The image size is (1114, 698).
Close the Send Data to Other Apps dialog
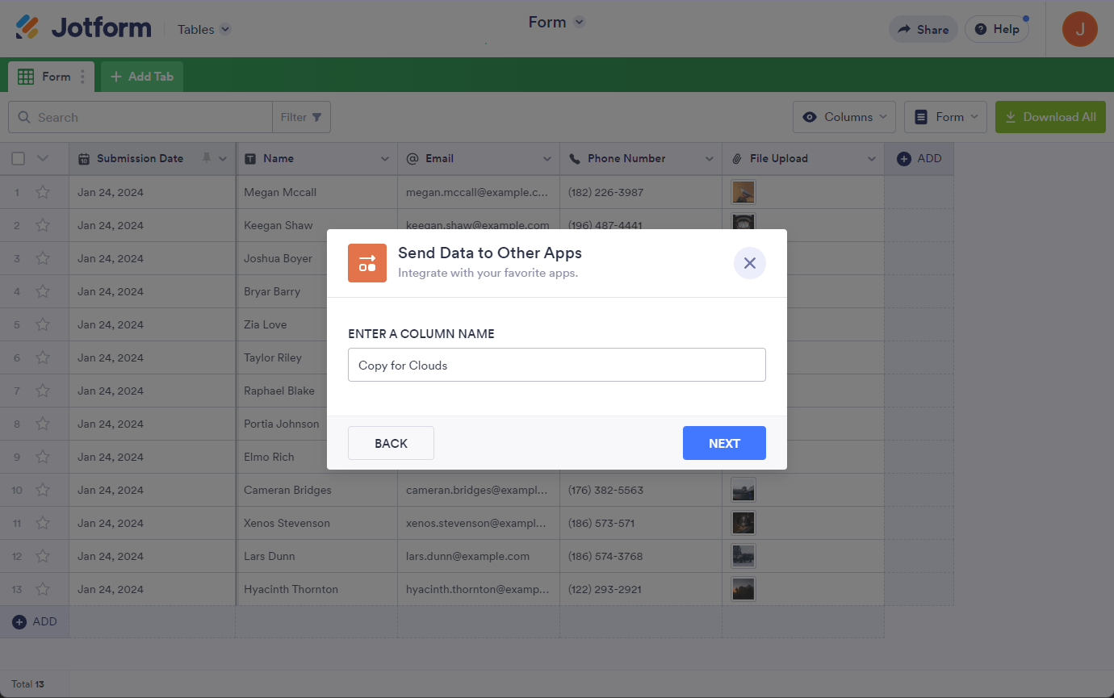[749, 263]
